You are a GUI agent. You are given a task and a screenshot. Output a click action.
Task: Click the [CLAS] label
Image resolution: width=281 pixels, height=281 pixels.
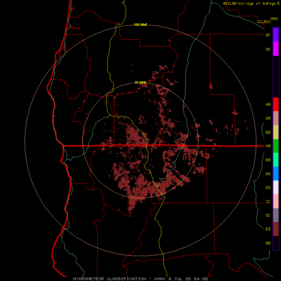pos(264,22)
